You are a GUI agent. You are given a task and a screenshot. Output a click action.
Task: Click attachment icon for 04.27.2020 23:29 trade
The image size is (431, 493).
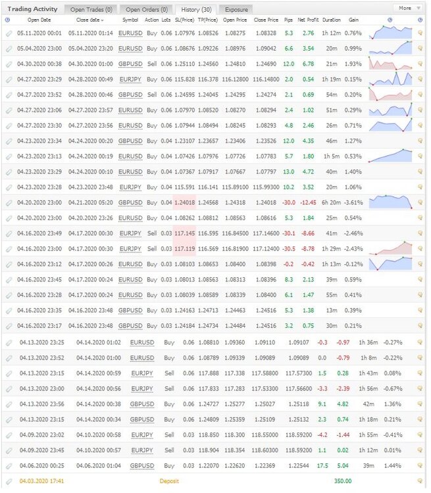[9, 80]
